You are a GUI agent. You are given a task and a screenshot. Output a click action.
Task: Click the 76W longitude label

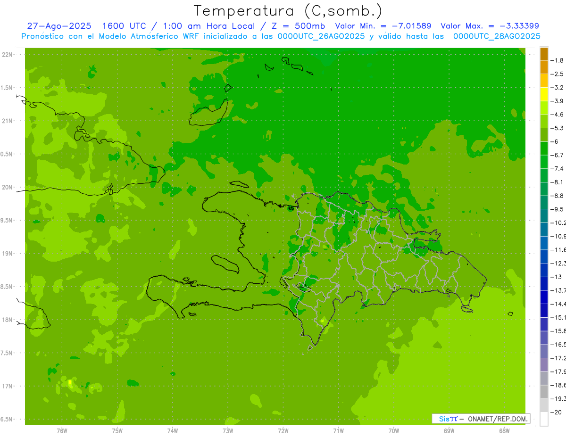(x=62, y=431)
